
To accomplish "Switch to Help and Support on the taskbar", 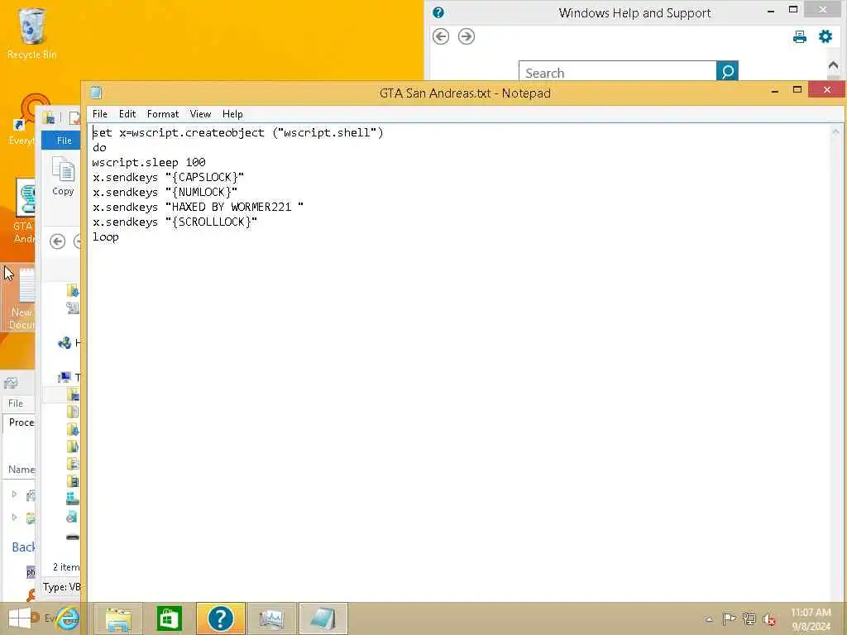I will click(x=220, y=618).
